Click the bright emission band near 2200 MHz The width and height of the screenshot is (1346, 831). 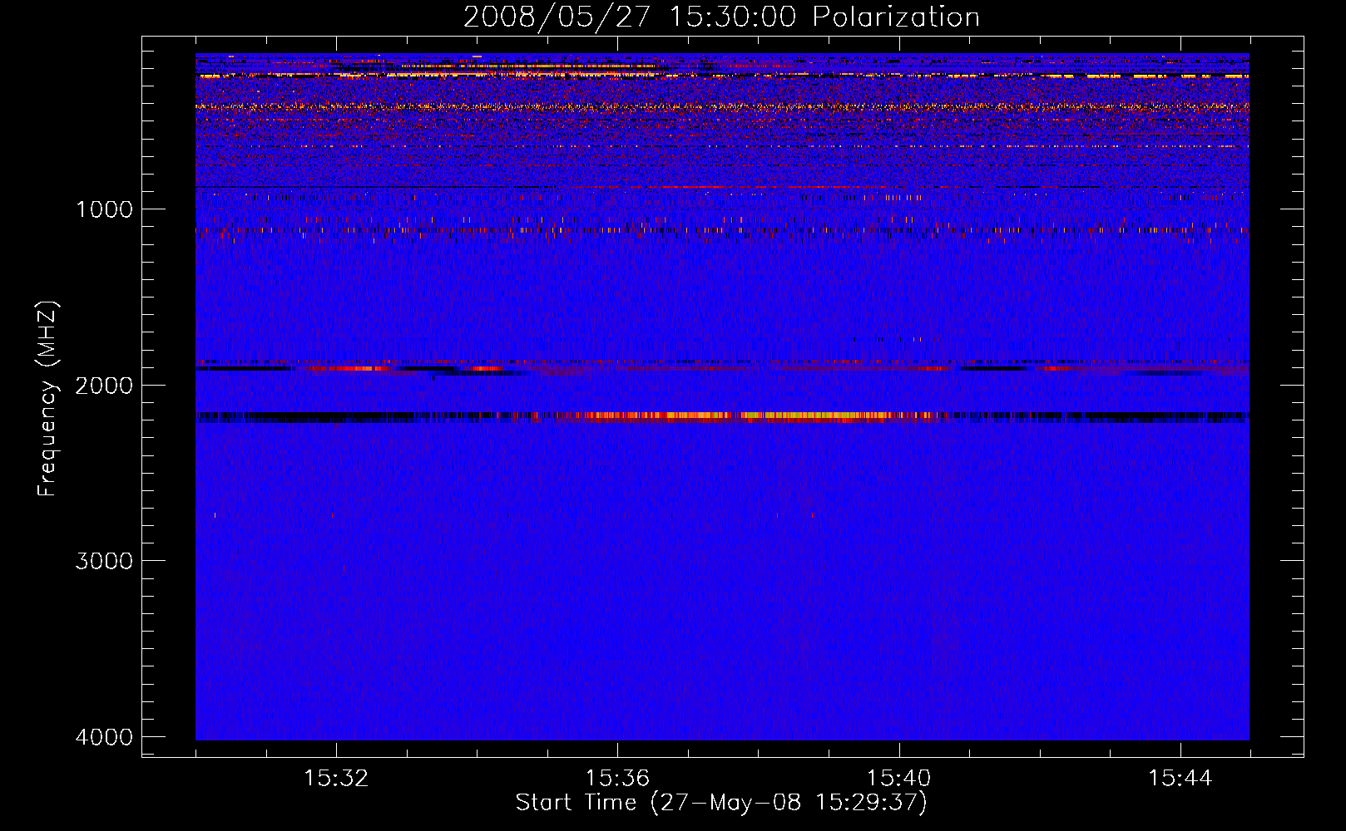pyautogui.click(x=722, y=417)
